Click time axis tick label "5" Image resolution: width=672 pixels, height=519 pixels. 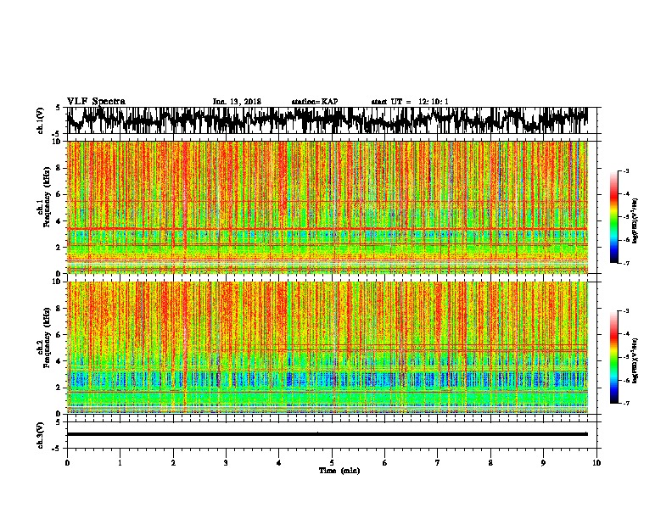pos(332,463)
